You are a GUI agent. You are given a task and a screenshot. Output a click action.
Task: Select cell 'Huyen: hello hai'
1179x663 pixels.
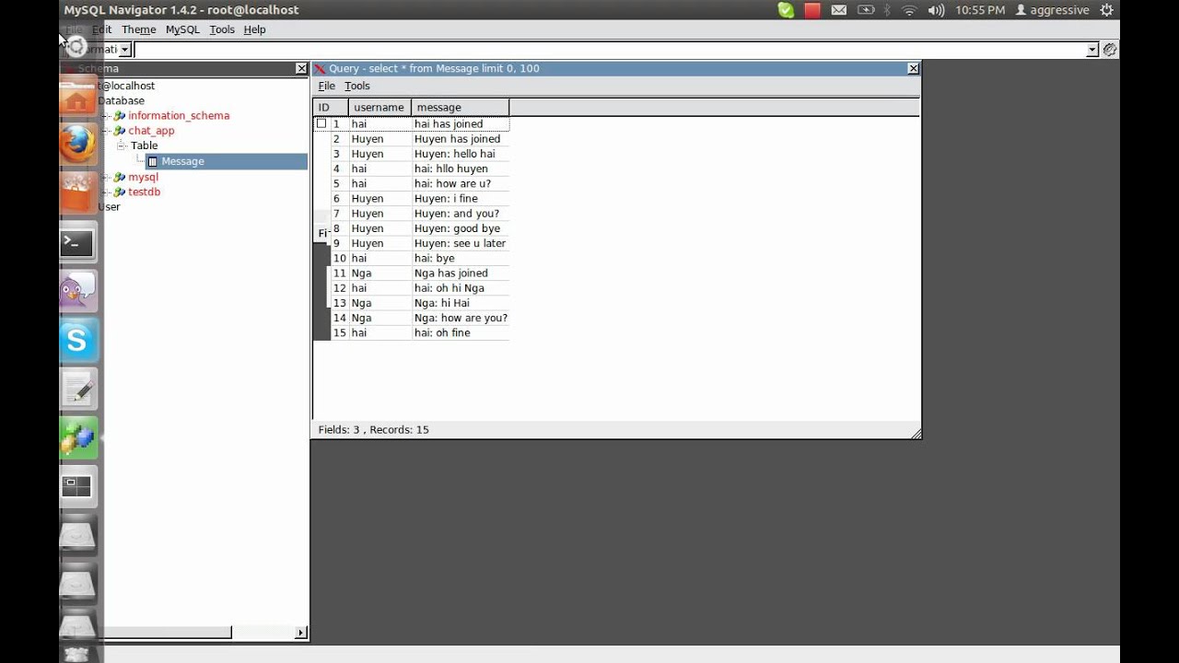coord(460,154)
